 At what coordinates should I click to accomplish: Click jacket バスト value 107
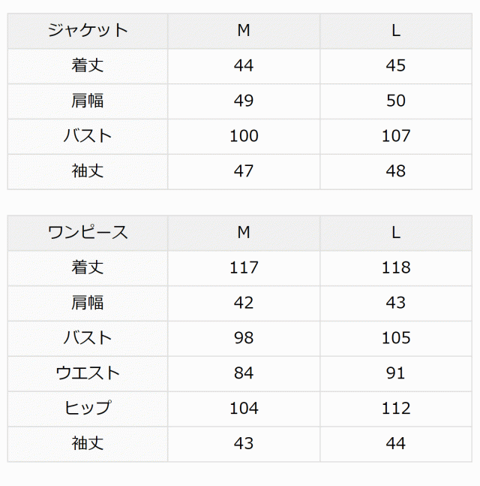(x=396, y=136)
